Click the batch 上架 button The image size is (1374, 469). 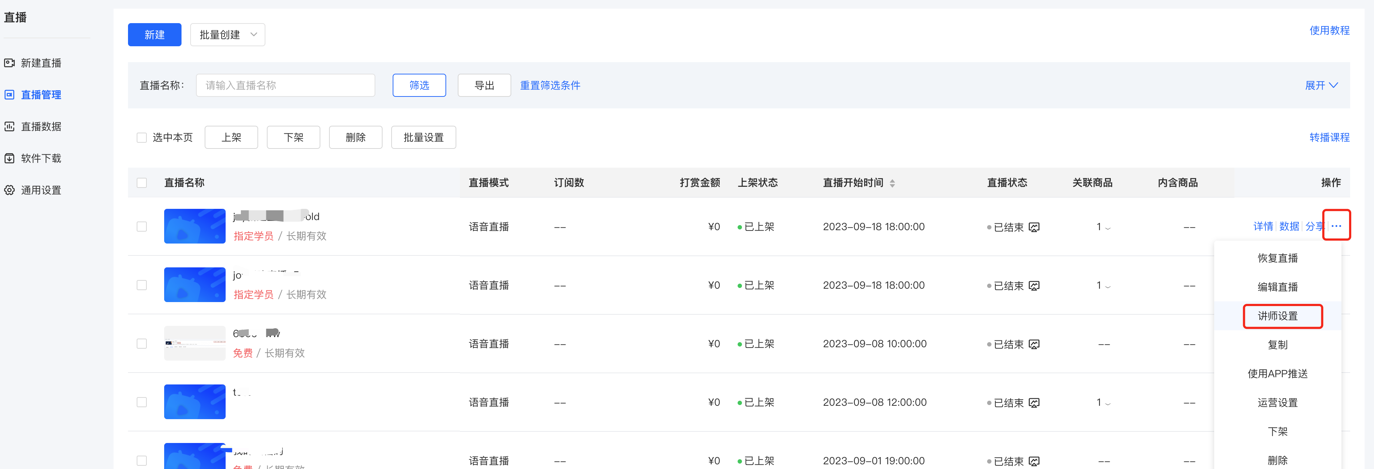231,138
